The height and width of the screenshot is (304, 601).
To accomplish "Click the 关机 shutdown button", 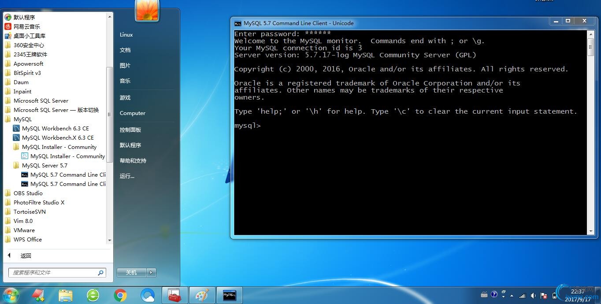I will (132, 273).
